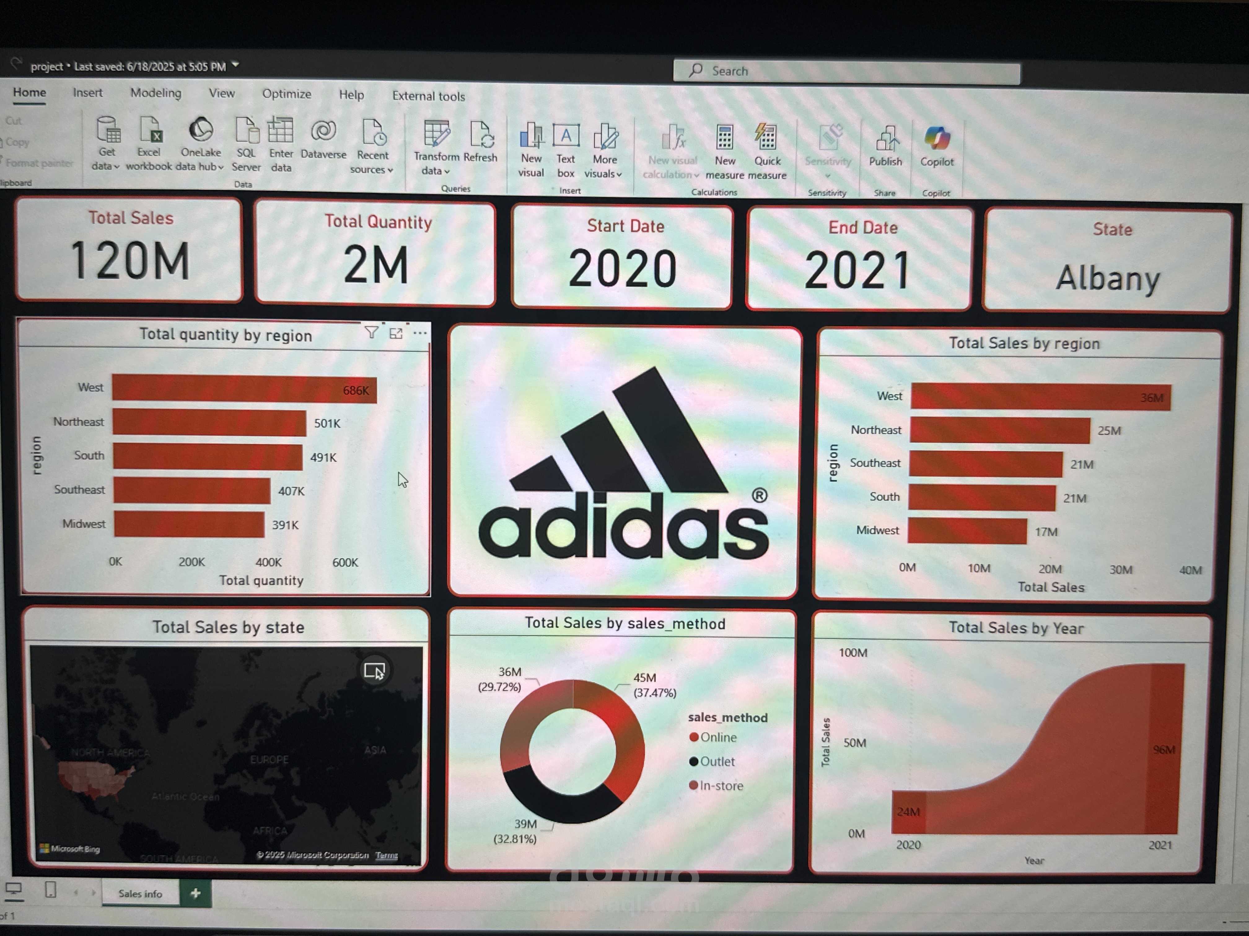The width and height of the screenshot is (1249, 936).
Task: Click the Search box
Action: [x=846, y=71]
